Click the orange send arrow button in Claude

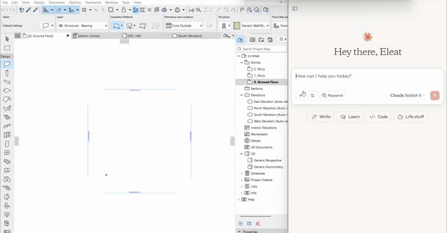pyautogui.click(x=435, y=95)
